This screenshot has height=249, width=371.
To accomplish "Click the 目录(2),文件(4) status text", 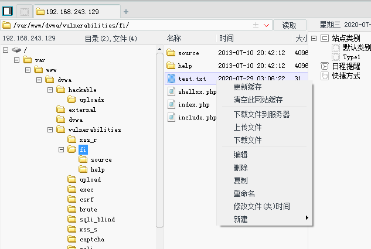I will tap(111, 39).
